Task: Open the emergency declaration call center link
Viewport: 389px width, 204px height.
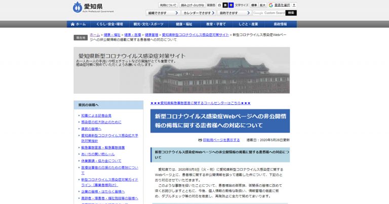Action: point(201,103)
